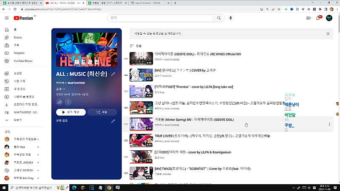The image size is (340, 191).
Task: Open Chrome extensions puzzle icon
Action: (x=320, y=9)
